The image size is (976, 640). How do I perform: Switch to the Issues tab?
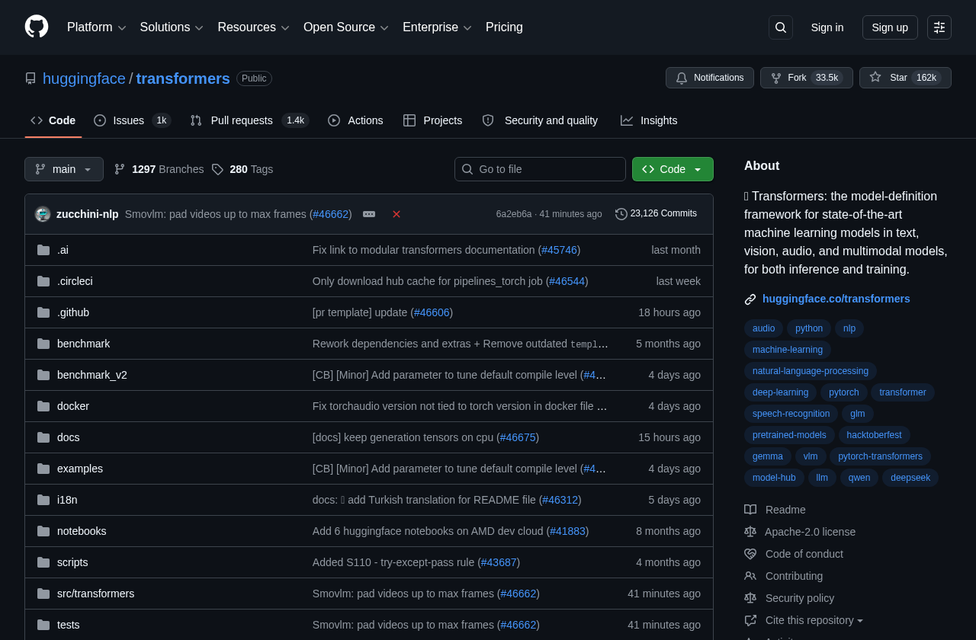(x=132, y=120)
